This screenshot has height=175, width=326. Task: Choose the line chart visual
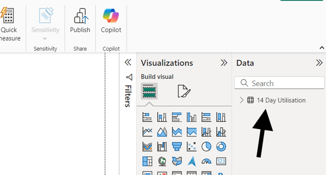coord(147,132)
